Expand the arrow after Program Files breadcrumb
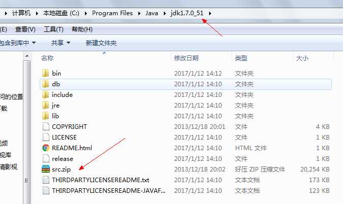The height and width of the screenshot is (204, 343). [x=139, y=13]
